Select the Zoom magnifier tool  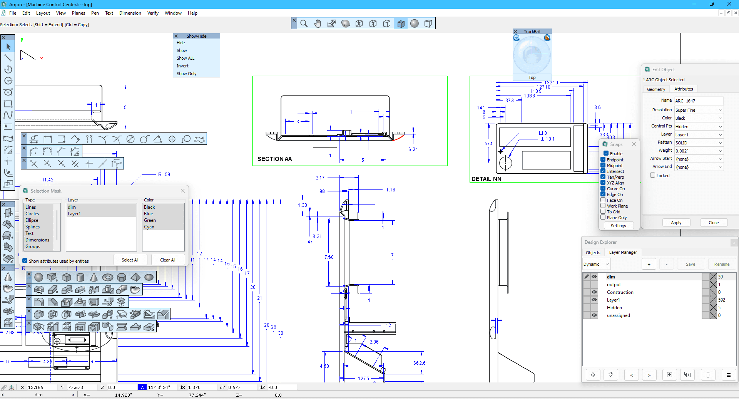coord(304,23)
